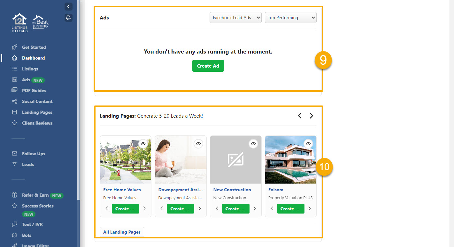
Task: Click the Social Content share icon
Action: [14, 101]
